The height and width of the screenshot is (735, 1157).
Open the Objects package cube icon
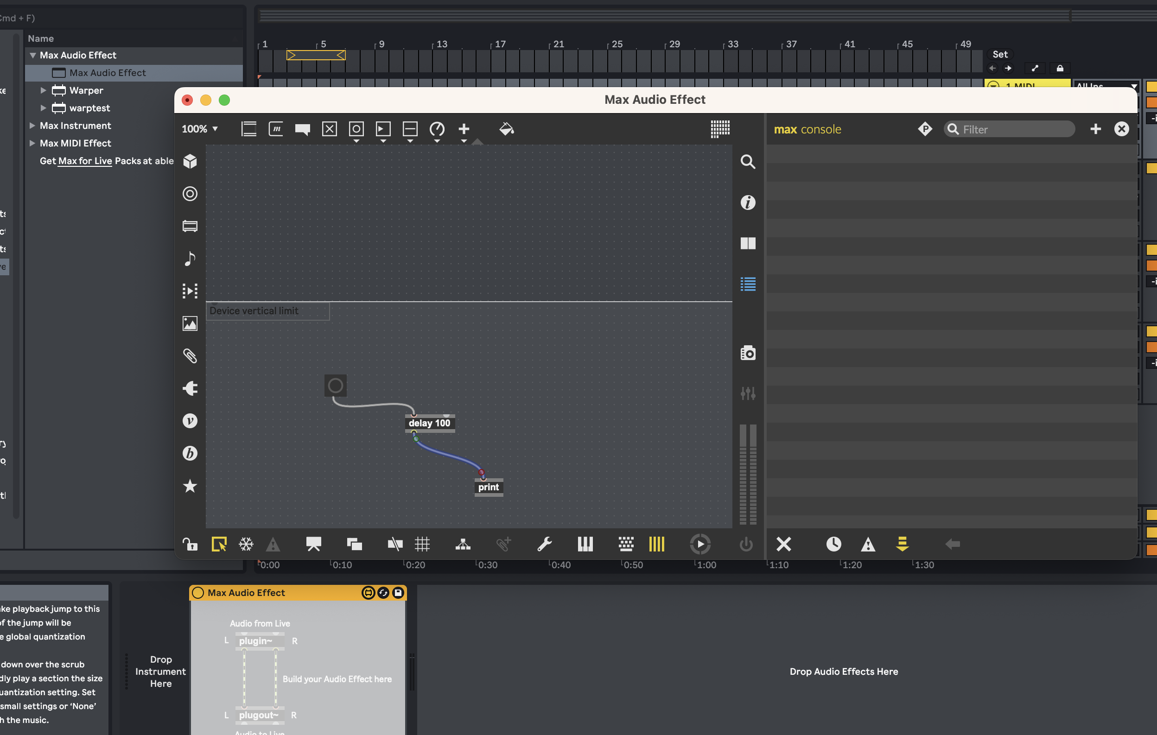point(190,161)
